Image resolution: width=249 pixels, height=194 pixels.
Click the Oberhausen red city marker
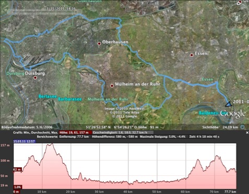coord(99,44)
